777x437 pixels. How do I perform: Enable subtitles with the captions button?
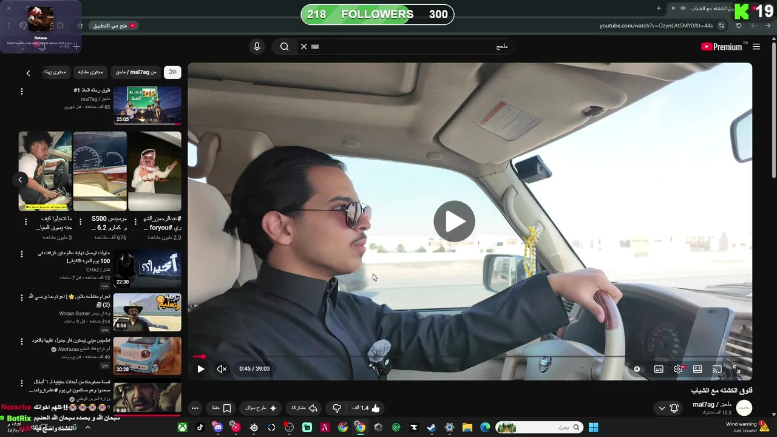(659, 368)
